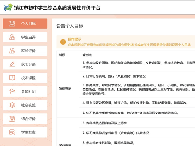Image resolution: width=195 pixels, height=146 pixels.
Task: Click the 家长评价 sidebar icon
Action: 12,51
